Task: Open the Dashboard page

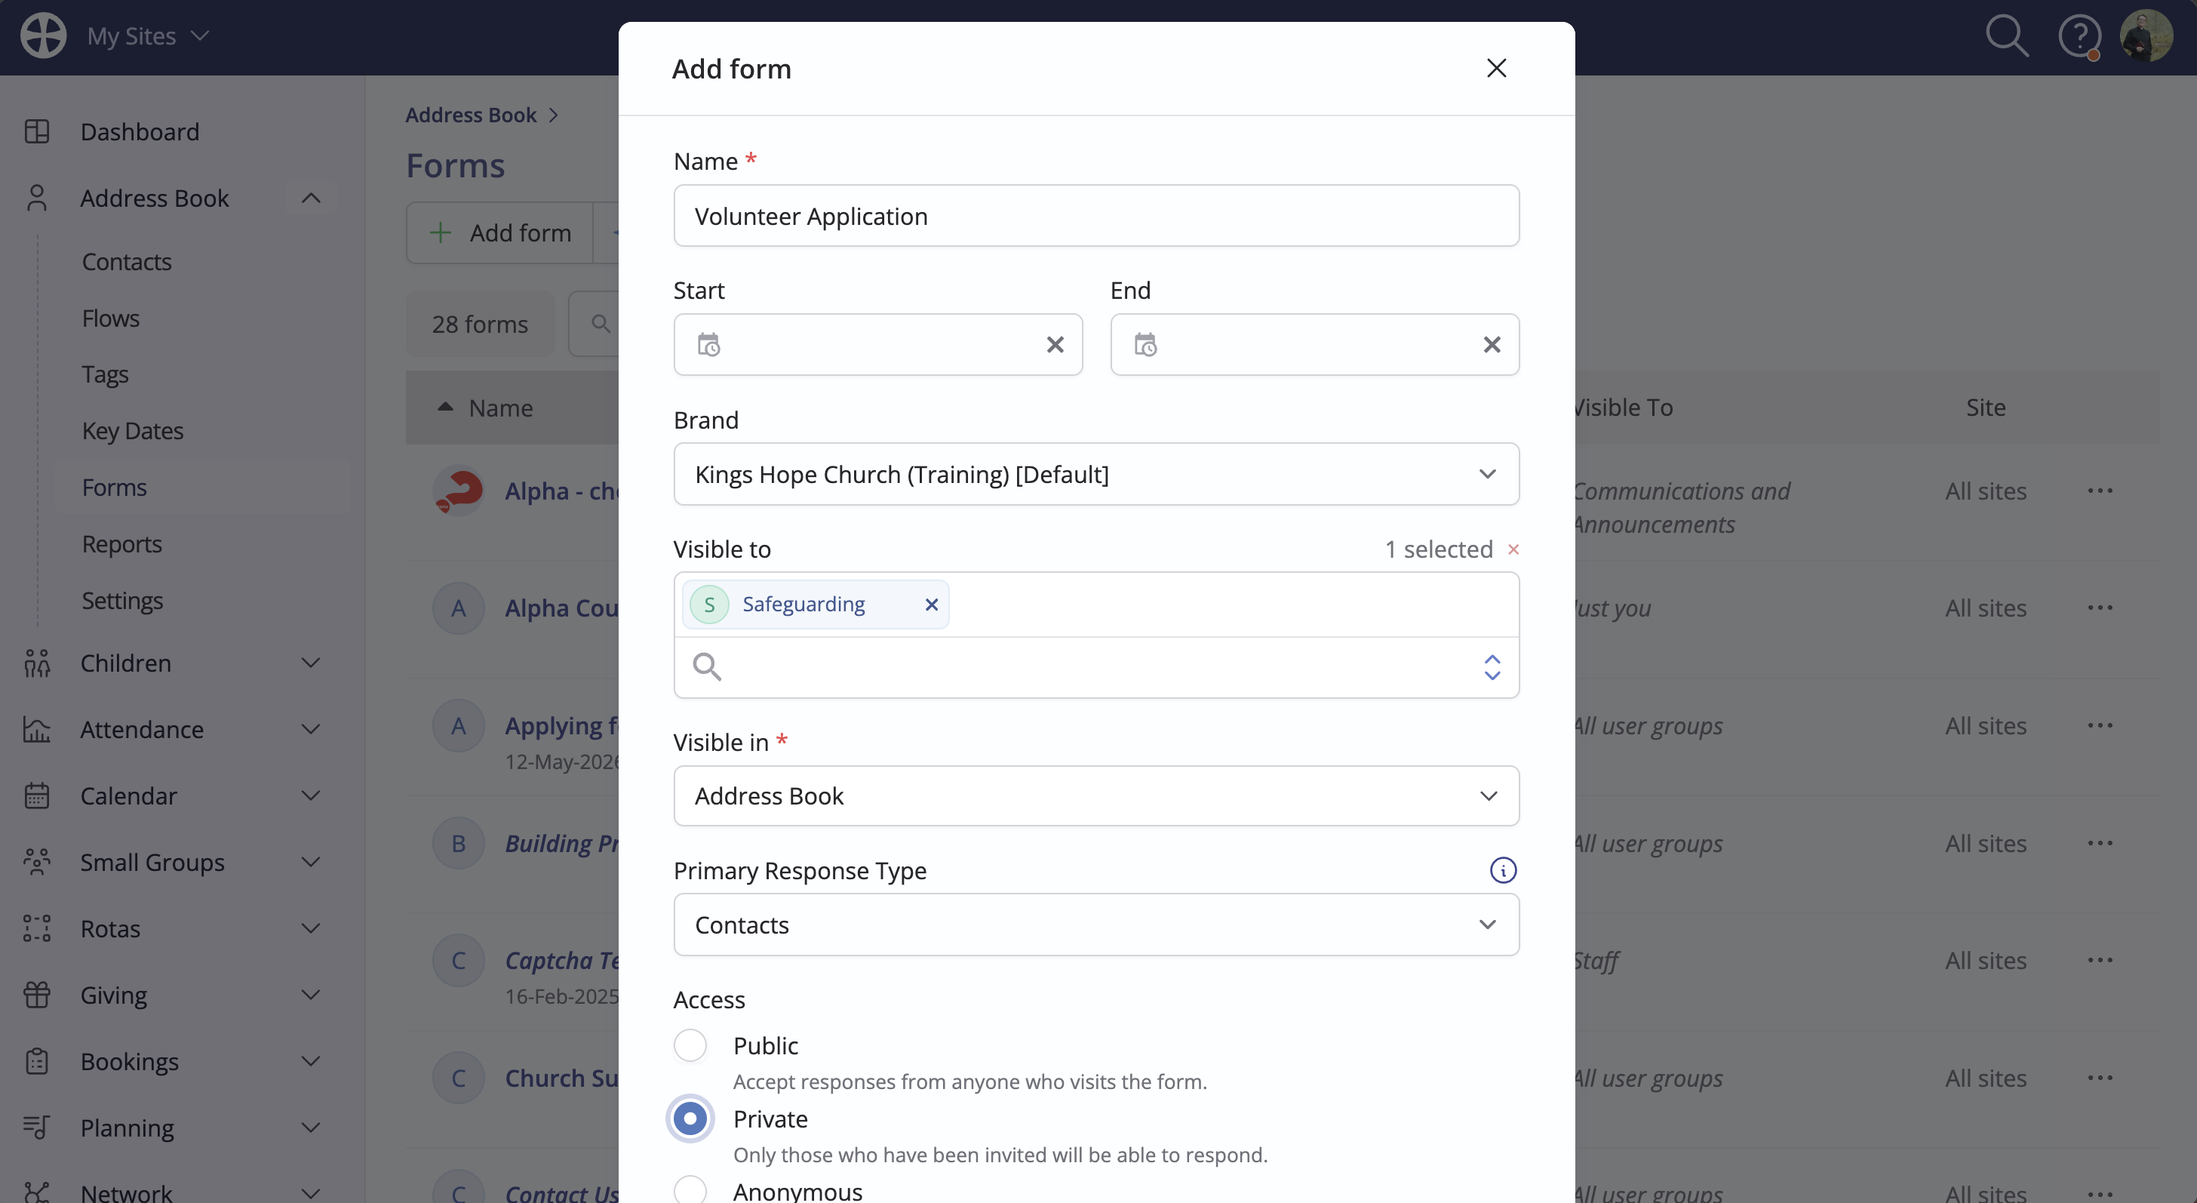Action: tap(140, 131)
